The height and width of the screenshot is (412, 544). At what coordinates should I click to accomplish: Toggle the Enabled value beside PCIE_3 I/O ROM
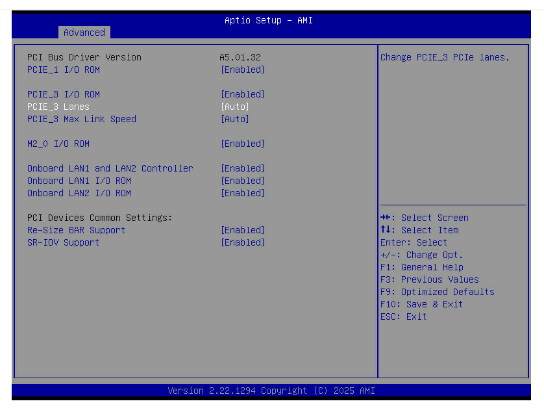(242, 94)
